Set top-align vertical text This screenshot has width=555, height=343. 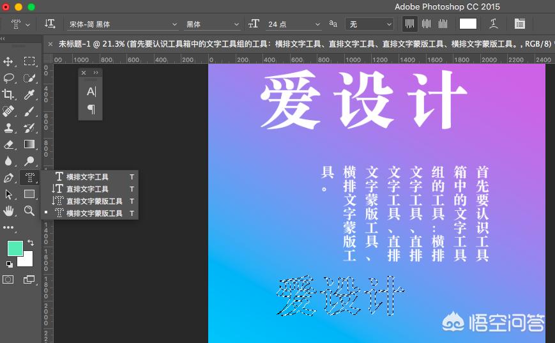point(409,24)
